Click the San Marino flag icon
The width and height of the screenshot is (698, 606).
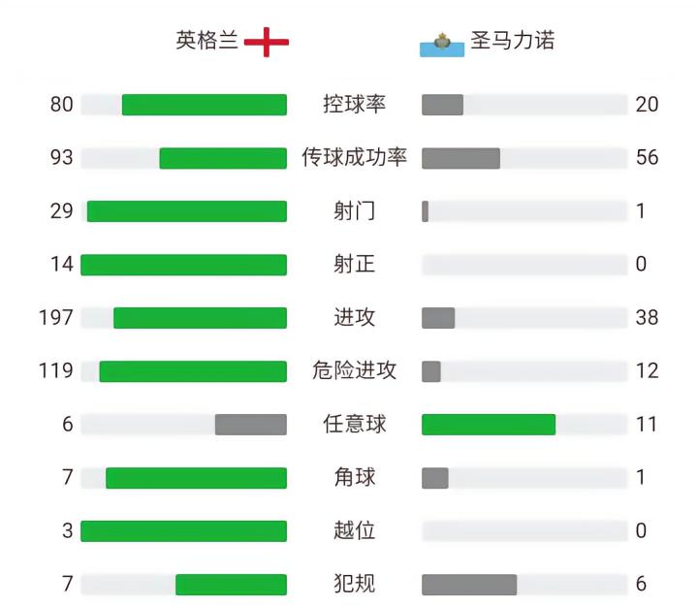(442, 44)
